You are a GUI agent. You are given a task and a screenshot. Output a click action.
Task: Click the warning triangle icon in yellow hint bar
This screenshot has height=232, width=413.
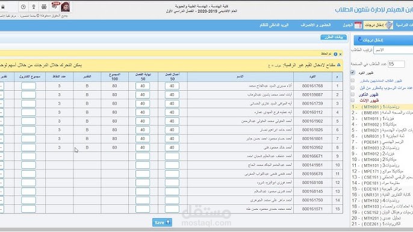pos(339,65)
